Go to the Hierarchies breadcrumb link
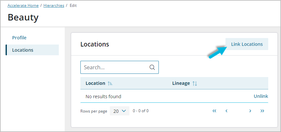The height and width of the screenshot is (132, 281). click(54, 6)
